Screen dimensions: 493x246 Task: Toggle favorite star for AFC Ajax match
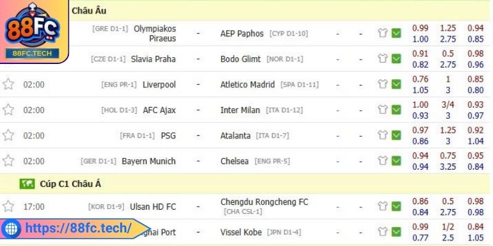coord(8,110)
